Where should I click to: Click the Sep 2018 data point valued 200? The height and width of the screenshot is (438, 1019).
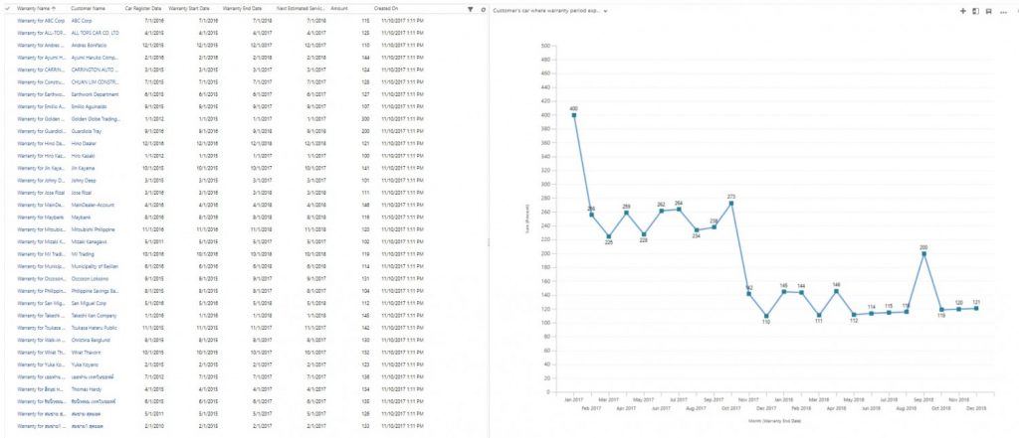pos(924,253)
